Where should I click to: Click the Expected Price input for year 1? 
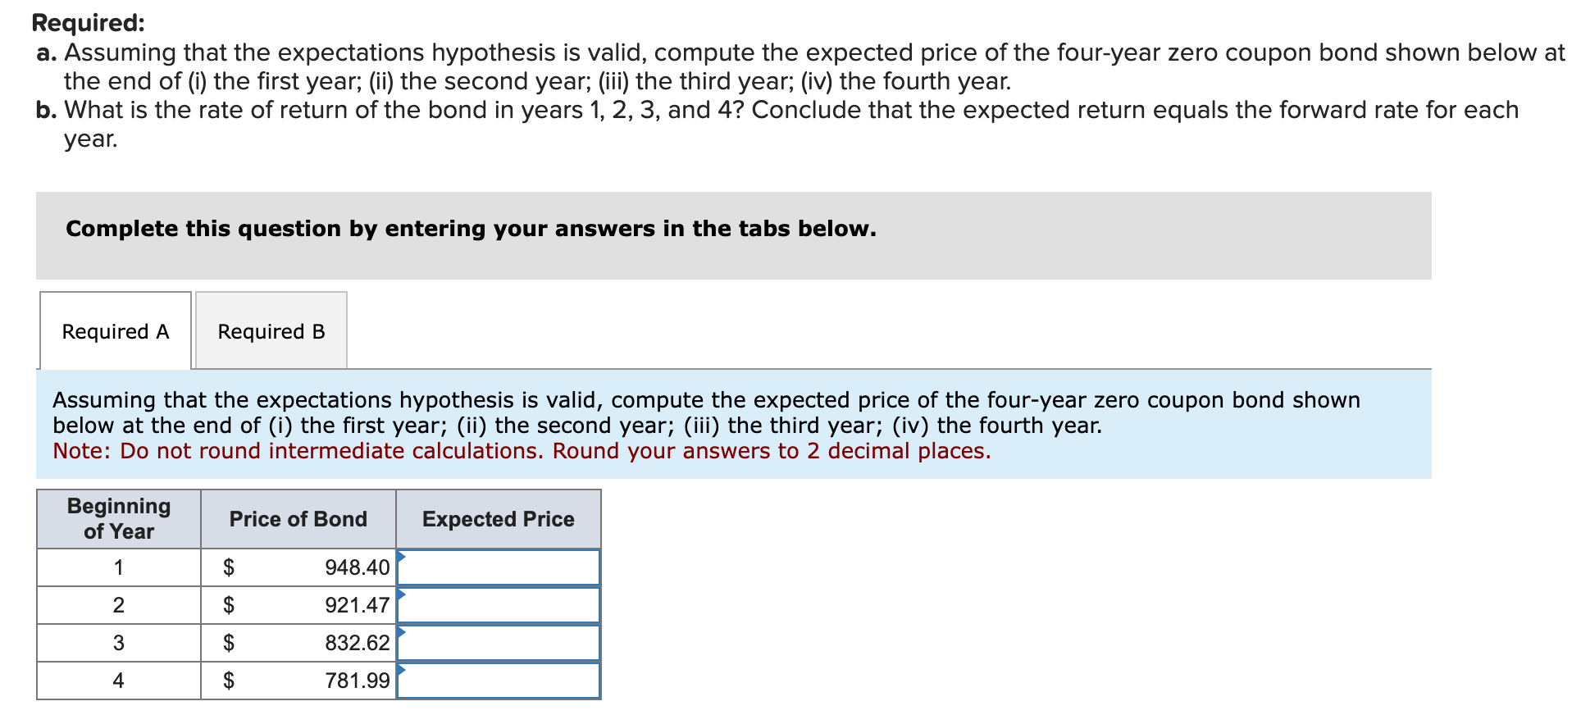click(498, 567)
